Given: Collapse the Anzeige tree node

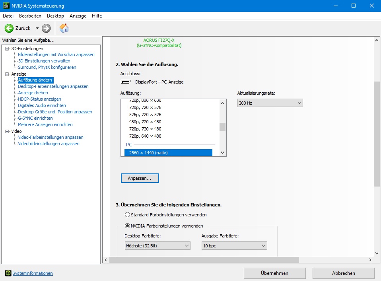Looking at the screenshot, I should click(7, 74).
